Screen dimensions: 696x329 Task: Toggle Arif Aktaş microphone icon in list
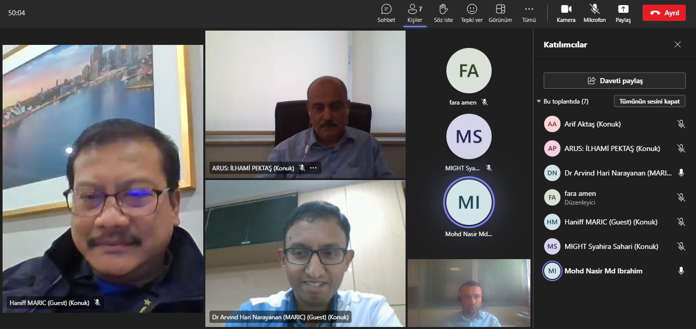point(681,124)
